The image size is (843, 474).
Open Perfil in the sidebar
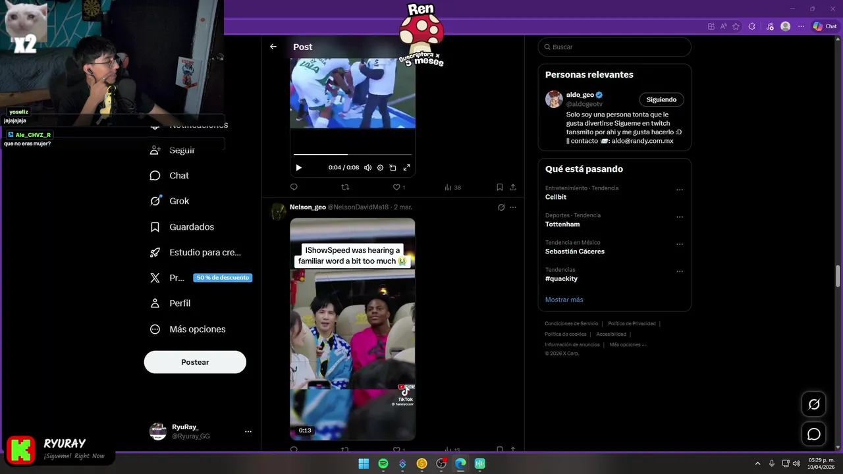pyautogui.click(x=171, y=303)
